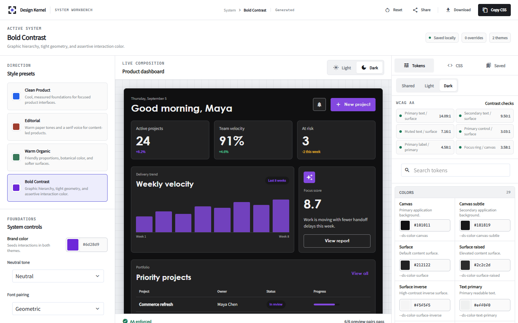This screenshot has width=518, height=323.
Task: Select the Shared token scope tab
Action: [x=408, y=86]
